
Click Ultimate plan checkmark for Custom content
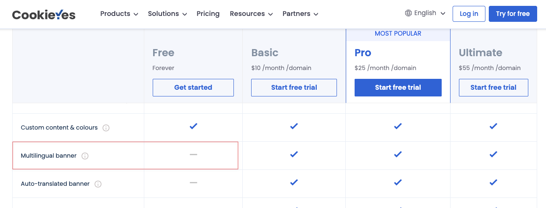coord(493,126)
